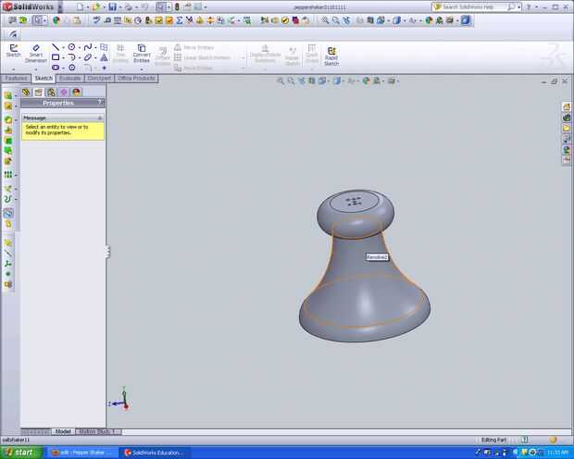Select the Ellipse sketch tool
Viewport: 574px width, 459px height.
pos(88,57)
